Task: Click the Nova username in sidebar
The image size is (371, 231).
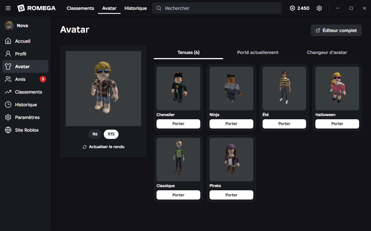Action: pyautogui.click(x=22, y=25)
